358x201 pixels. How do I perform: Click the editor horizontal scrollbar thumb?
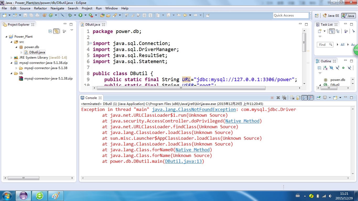pos(181,88)
